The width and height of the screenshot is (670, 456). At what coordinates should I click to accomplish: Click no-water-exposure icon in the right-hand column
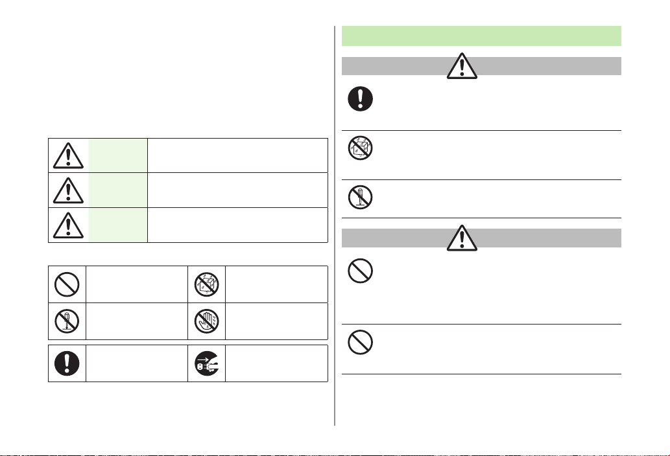pyautogui.click(x=360, y=148)
